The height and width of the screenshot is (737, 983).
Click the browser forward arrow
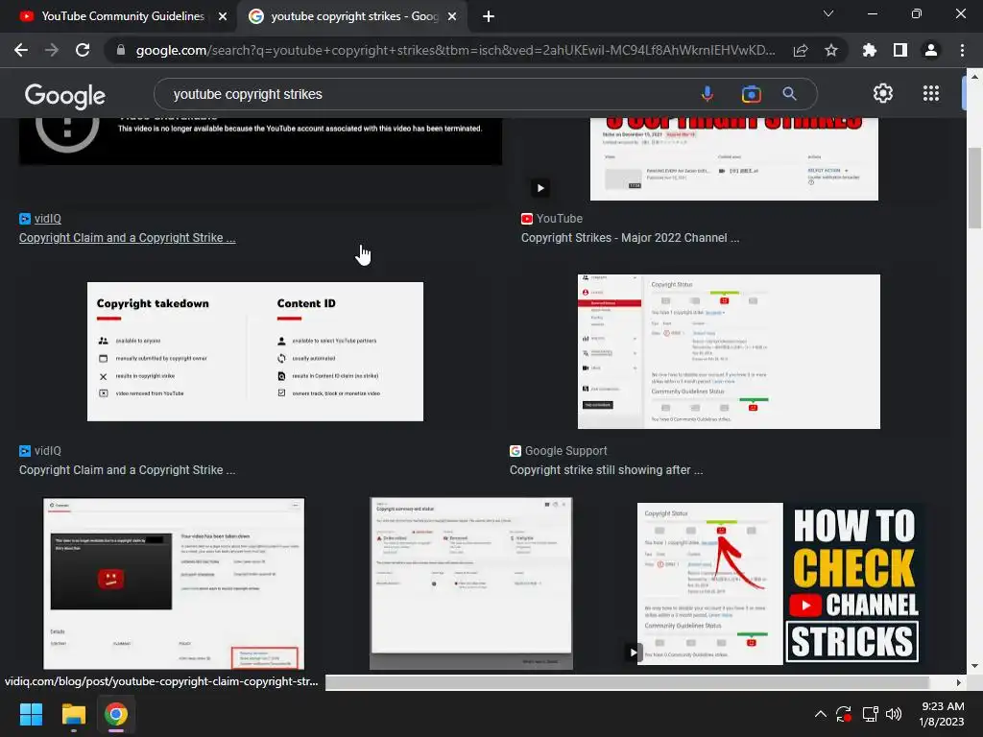coord(52,50)
